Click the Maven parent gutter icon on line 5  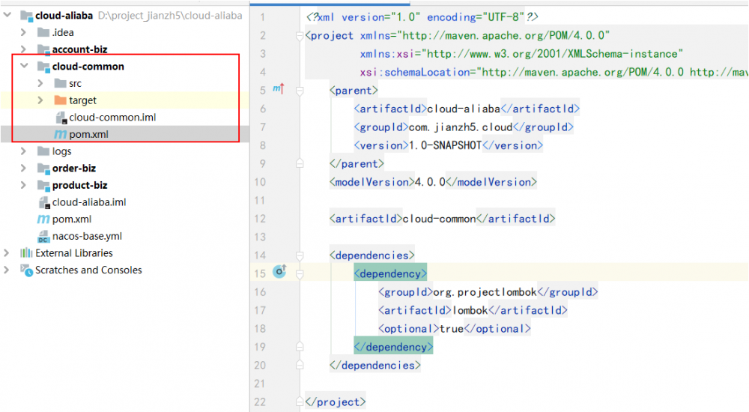pyautogui.click(x=278, y=90)
